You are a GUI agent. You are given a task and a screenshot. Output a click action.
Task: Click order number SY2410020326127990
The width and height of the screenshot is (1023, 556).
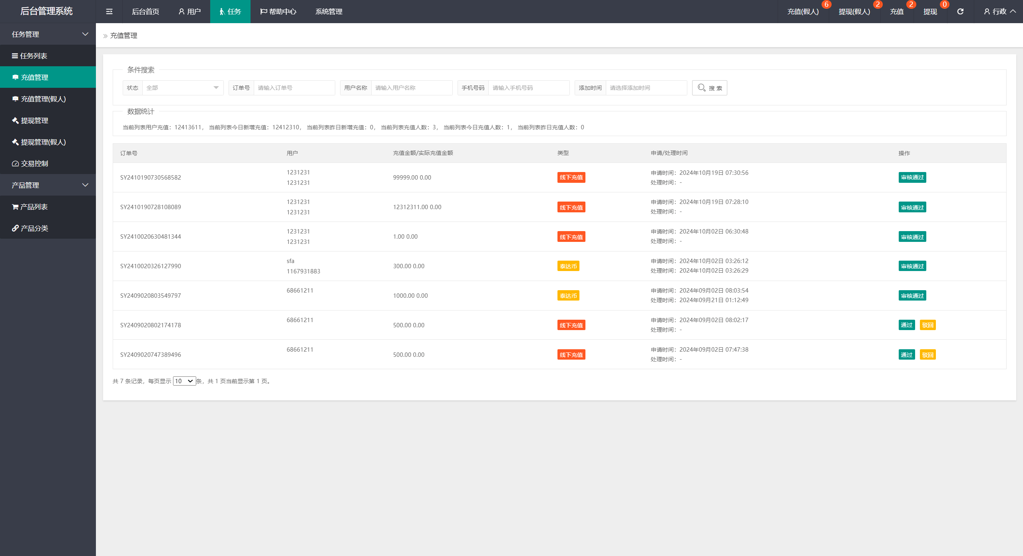(151, 266)
